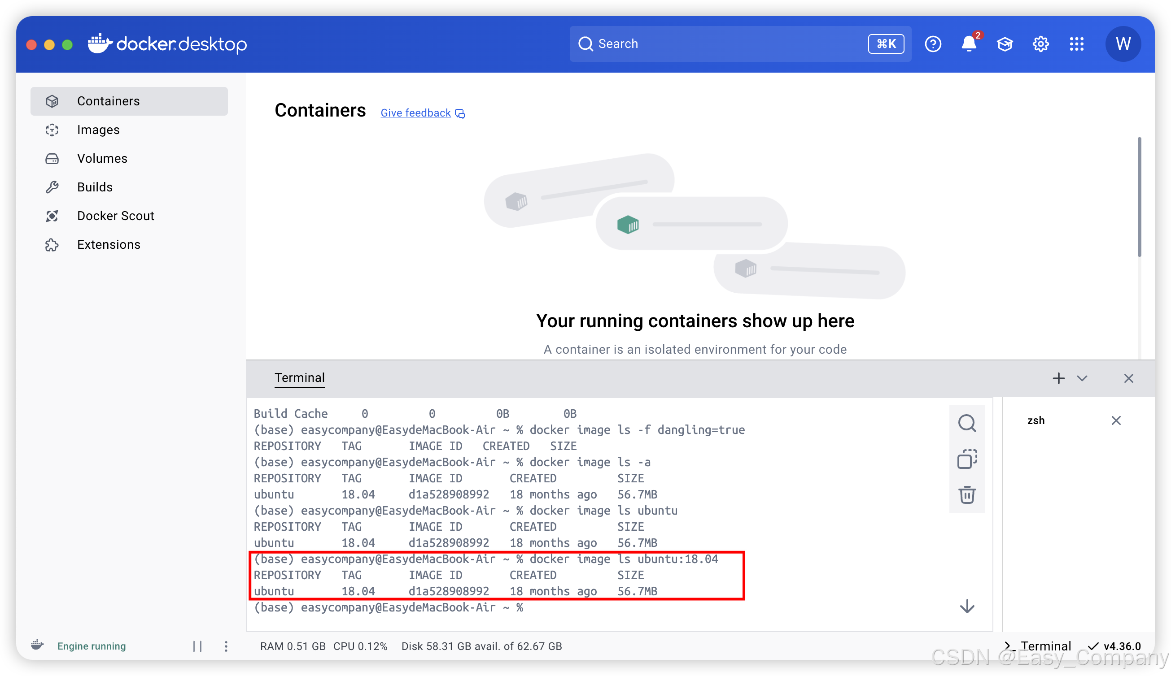Open the apps grid icon
Viewport: 1171px width, 676px height.
pos(1076,44)
